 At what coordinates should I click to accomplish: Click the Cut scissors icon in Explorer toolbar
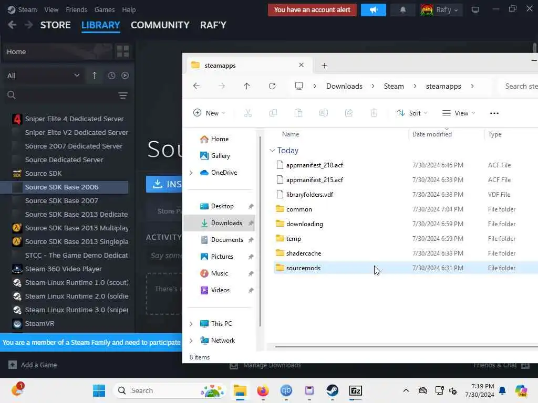tap(248, 113)
